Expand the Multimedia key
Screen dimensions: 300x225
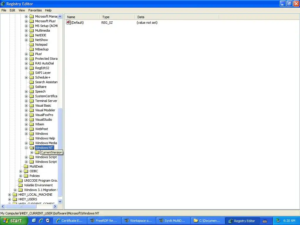click(26, 30)
